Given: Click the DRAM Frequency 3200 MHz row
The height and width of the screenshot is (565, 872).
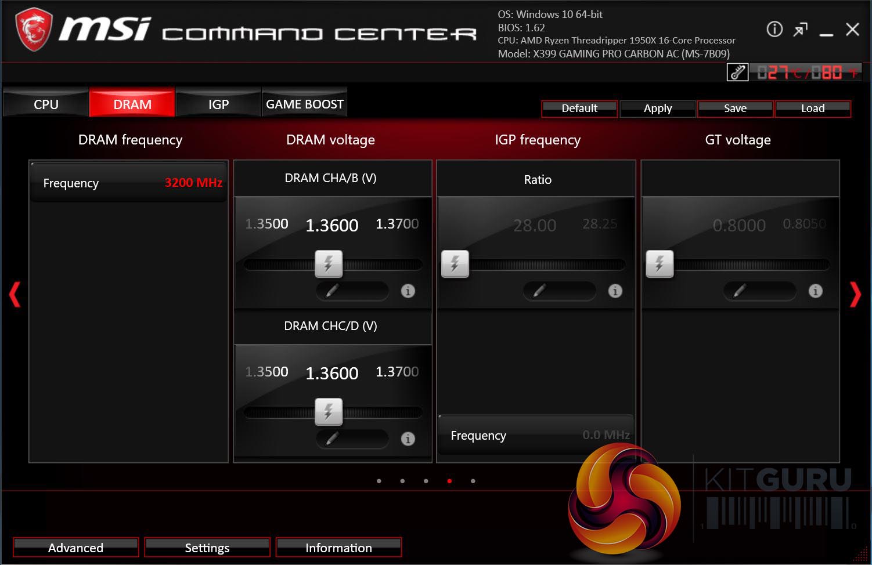Looking at the screenshot, I should (128, 183).
